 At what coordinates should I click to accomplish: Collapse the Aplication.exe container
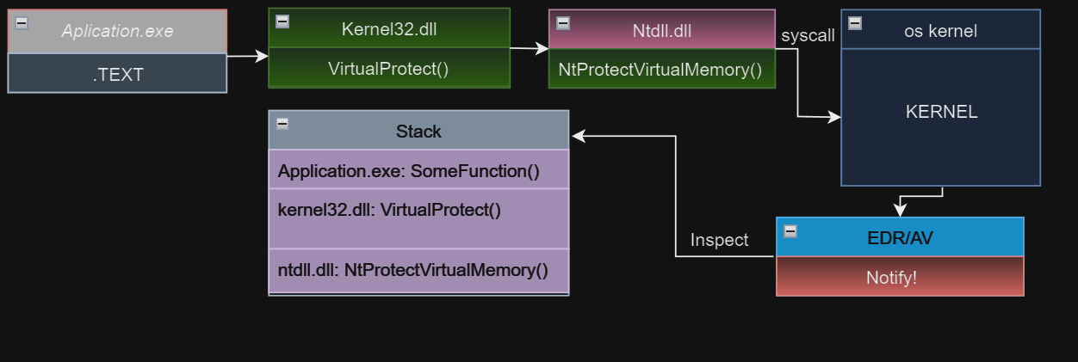pos(22,23)
